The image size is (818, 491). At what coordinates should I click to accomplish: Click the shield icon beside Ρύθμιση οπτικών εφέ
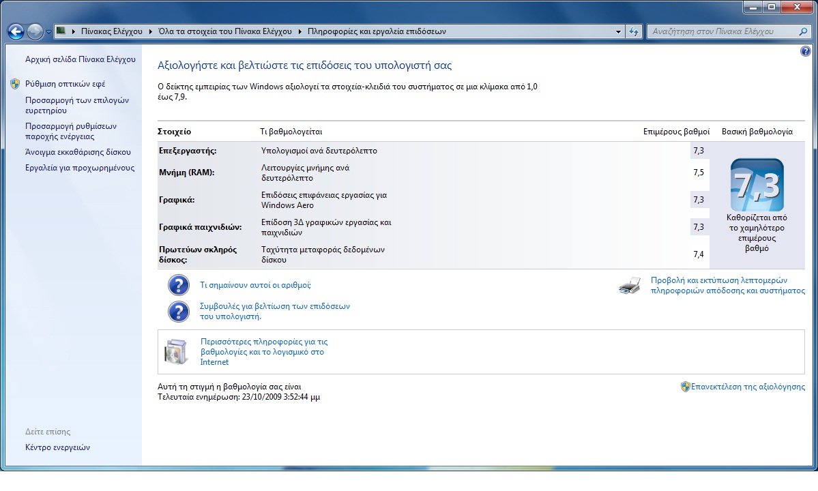pyautogui.click(x=15, y=84)
